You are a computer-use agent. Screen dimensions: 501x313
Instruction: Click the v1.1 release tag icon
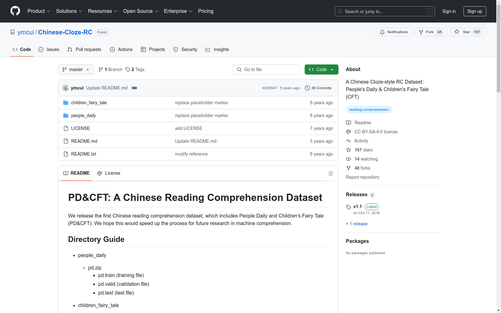(x=349, y=207)
